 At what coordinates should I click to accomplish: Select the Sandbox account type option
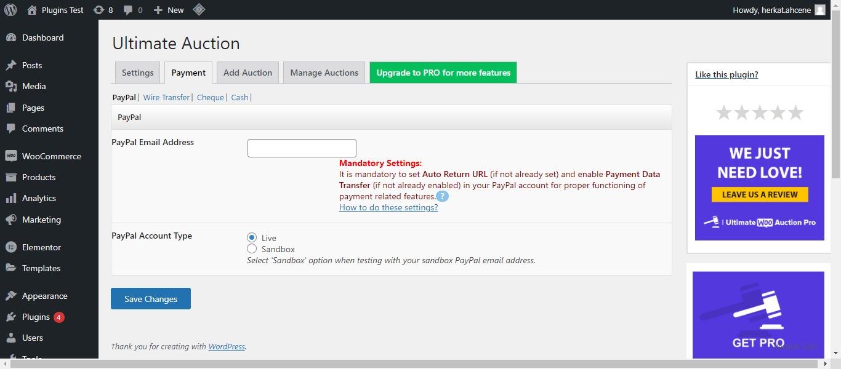[252, 249]
